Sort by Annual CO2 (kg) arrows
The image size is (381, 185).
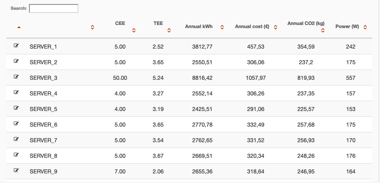click(323, 30)
